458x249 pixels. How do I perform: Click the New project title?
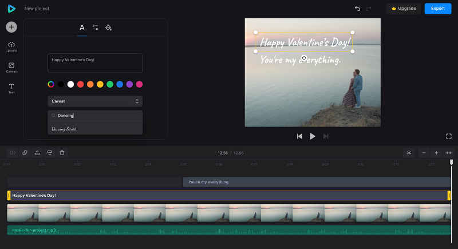click(37, 9)
